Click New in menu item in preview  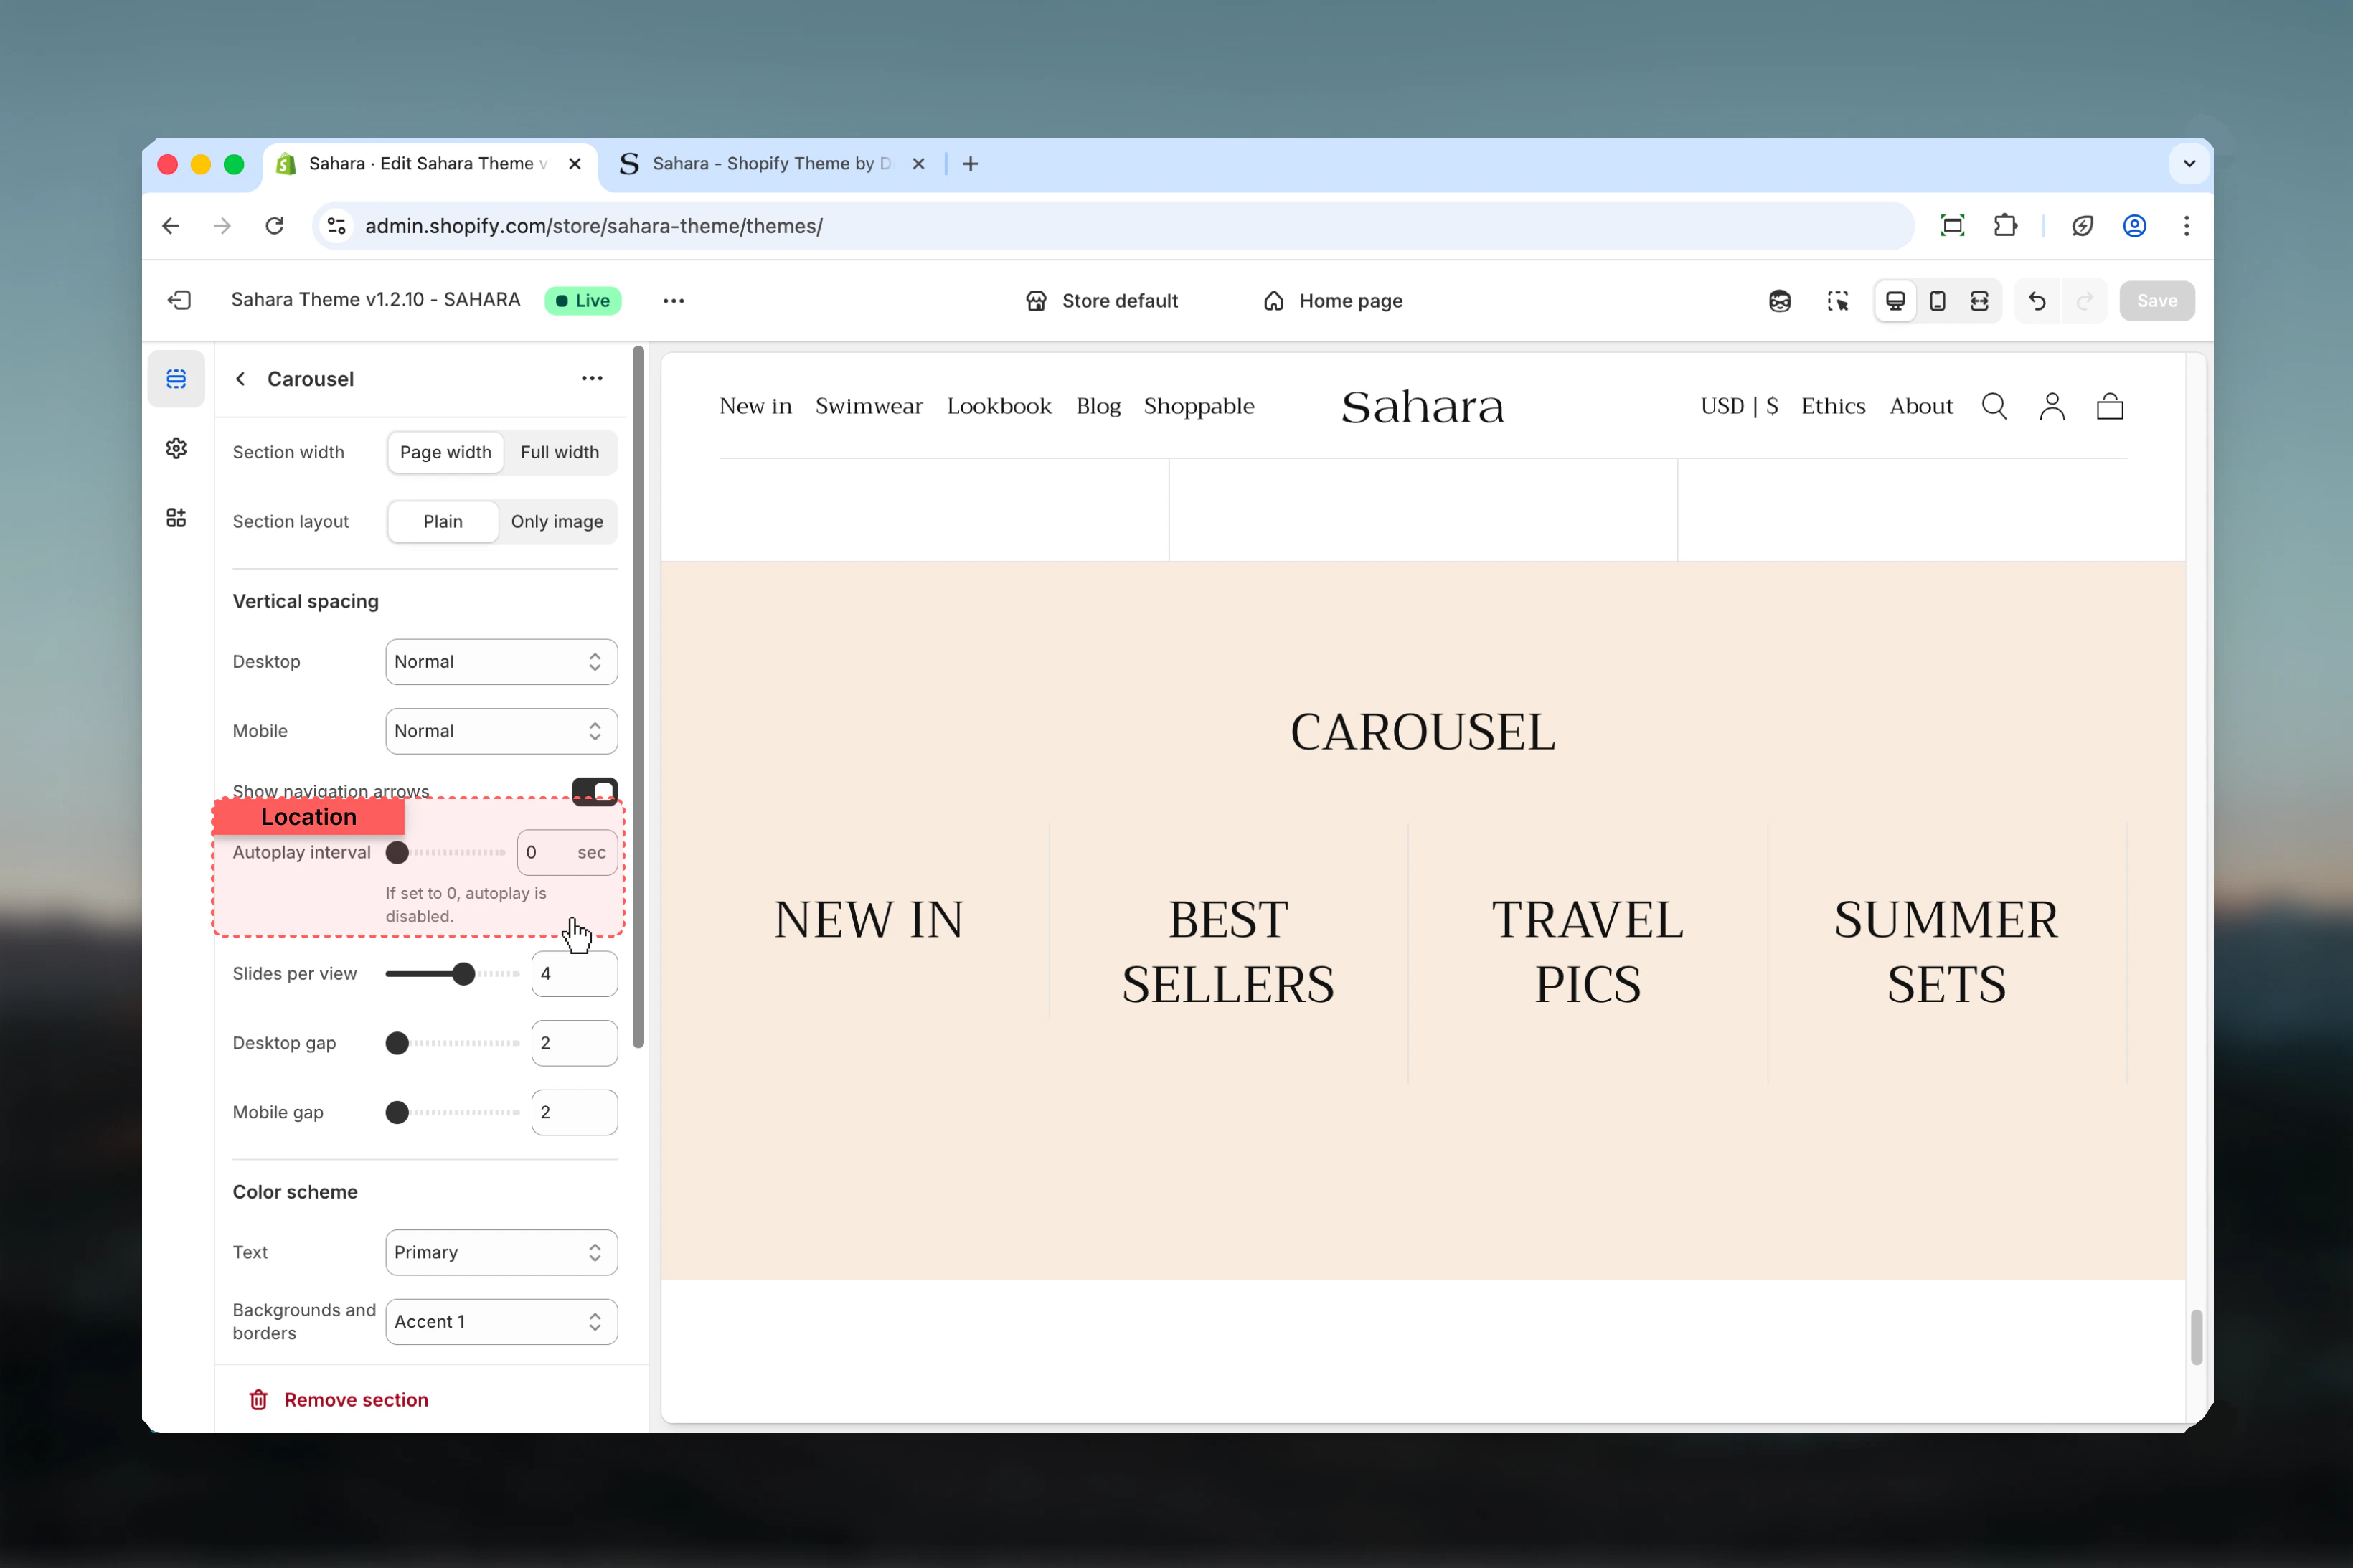tap(755, 406)
